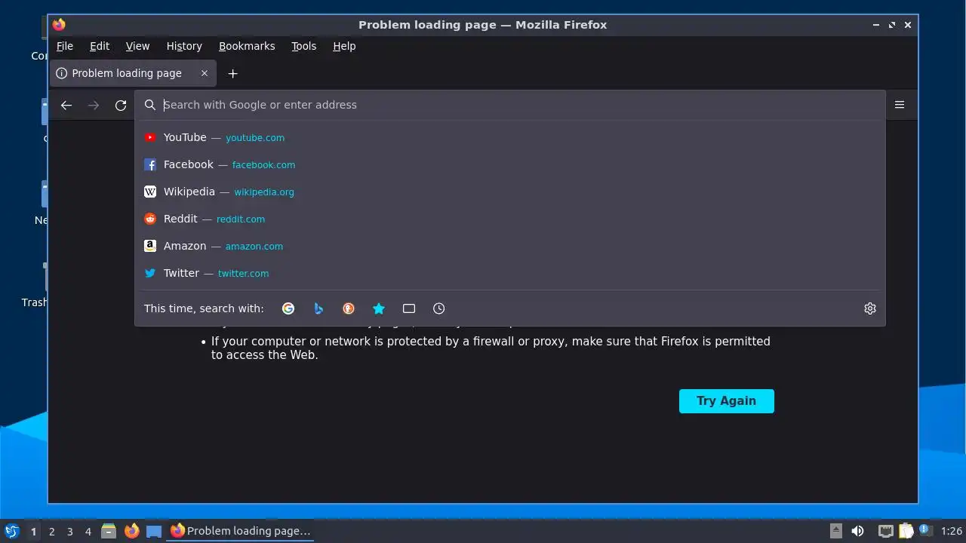
Task: Open the Edit menu
Action: point(100,46)
